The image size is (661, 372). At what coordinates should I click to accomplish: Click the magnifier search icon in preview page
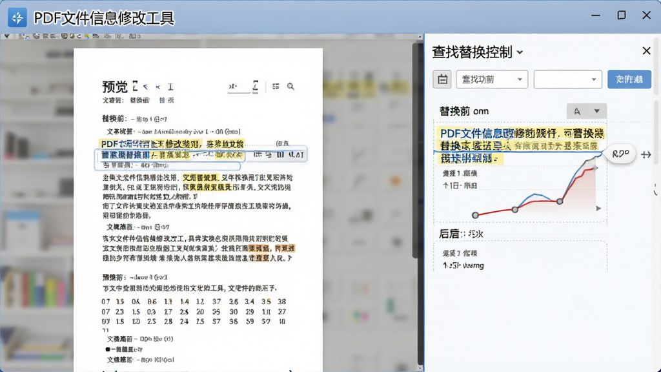point(290,87)
